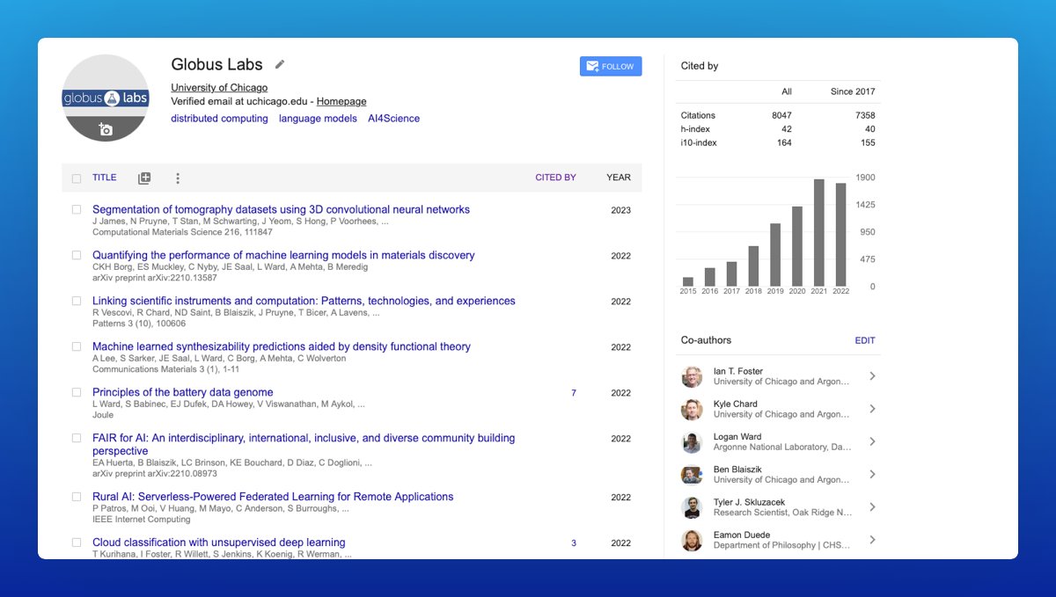
Task: Check the Principles of the battery data genome checkbox
Action: (77, 392)
